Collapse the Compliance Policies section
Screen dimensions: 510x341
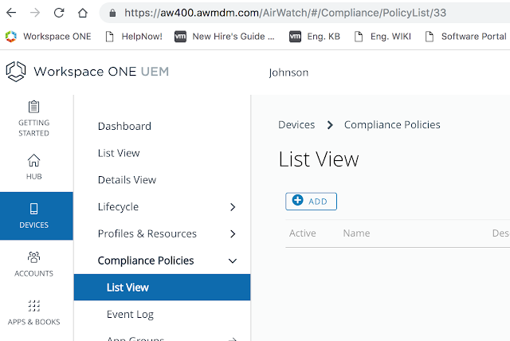click(233, 261)
